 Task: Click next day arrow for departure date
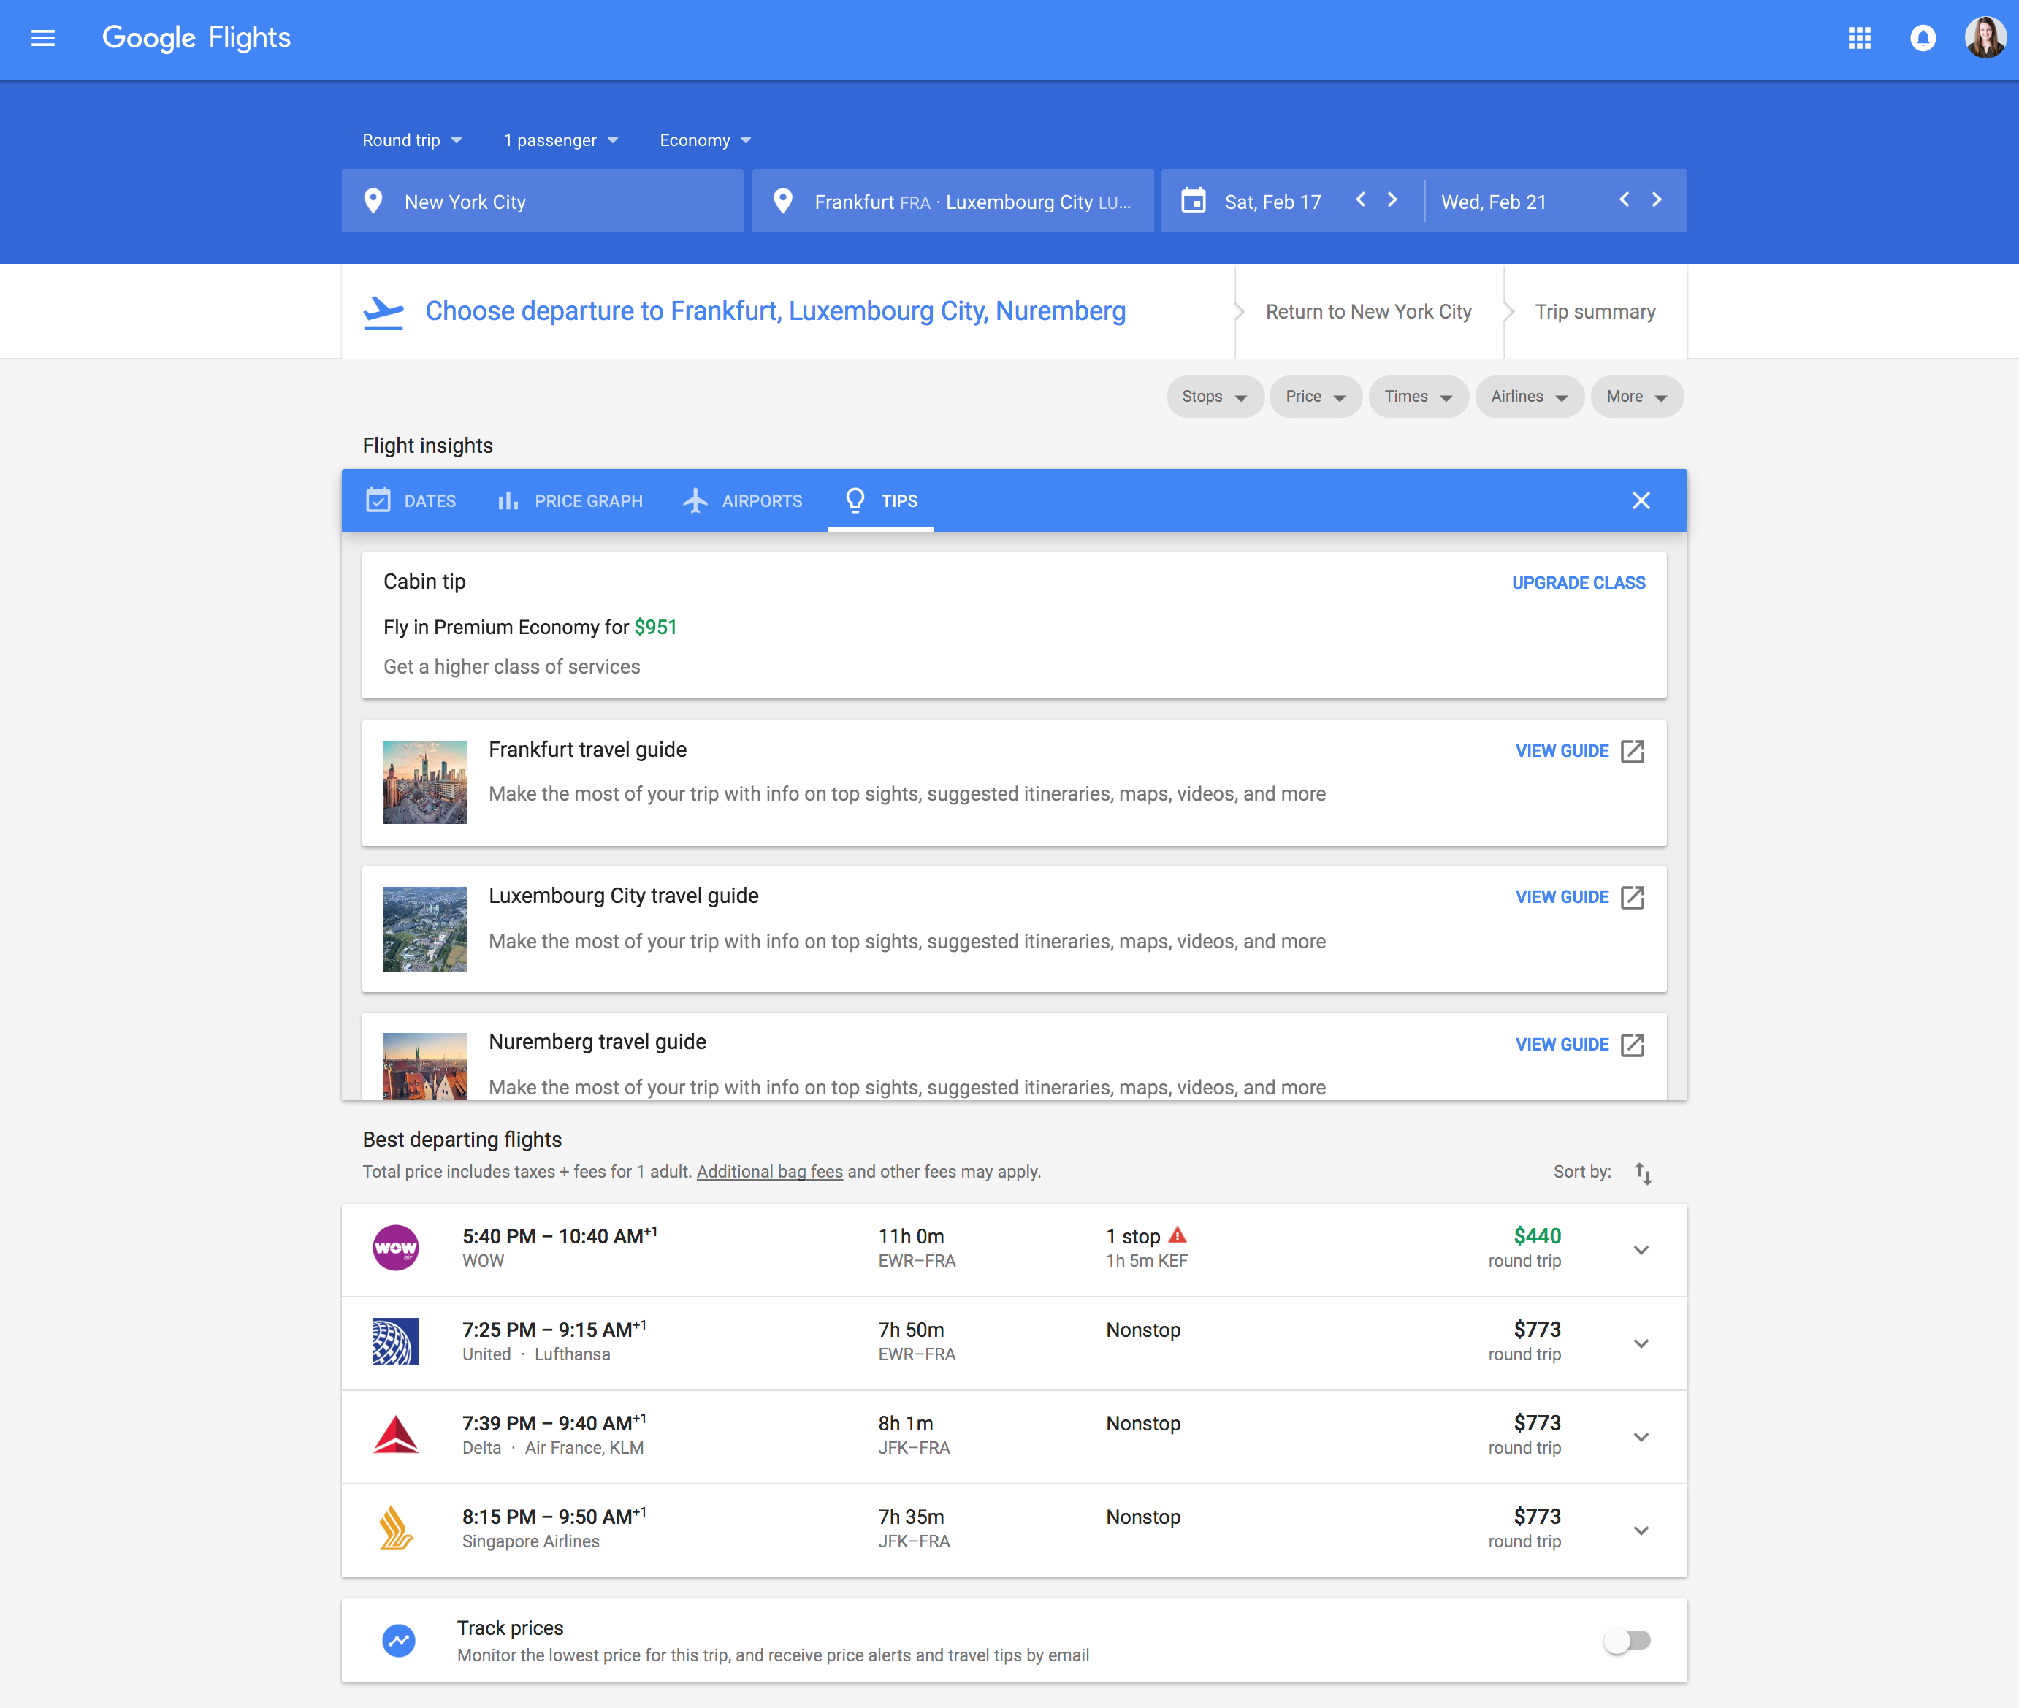point(1393,200)
